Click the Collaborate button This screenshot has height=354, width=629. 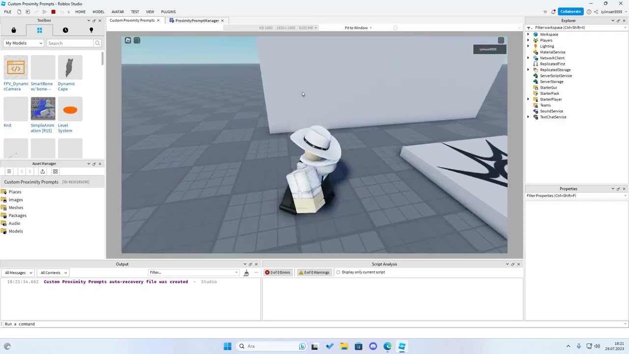click(571, 12)
